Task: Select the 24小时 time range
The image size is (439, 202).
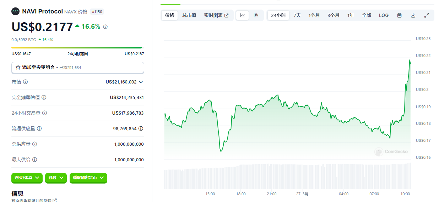Action: [278, 16]
